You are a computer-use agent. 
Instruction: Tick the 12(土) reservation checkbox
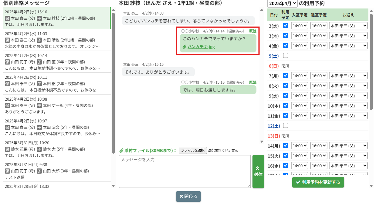click(x=285, y=125)
